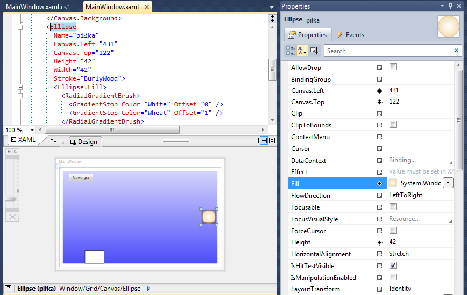
Task: Click the FlowDirection property marker
Action: [x=379, y=196]
